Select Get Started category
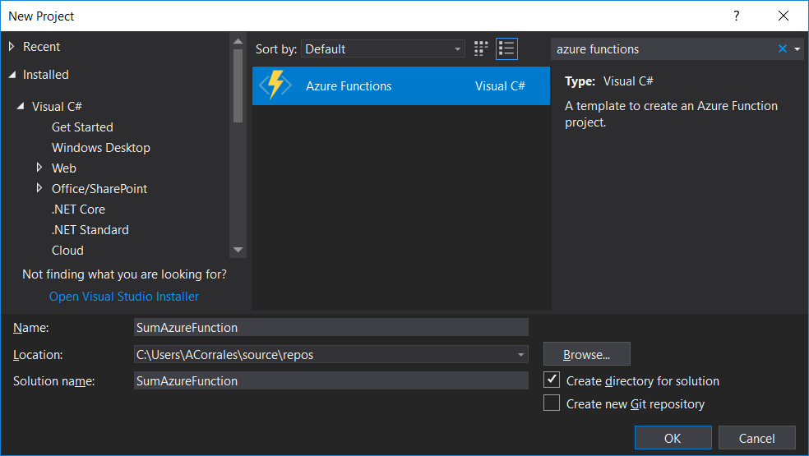The image size is (809, 456). 82,127
